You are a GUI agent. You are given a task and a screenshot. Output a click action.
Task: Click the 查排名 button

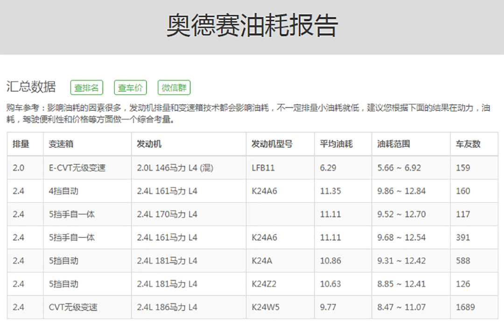point(86,88)
